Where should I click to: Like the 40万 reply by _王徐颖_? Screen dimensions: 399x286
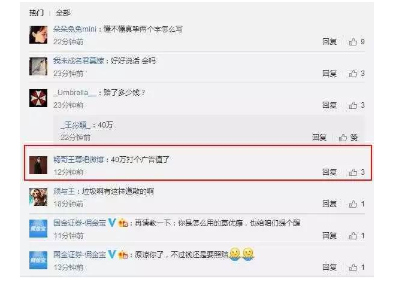point(348,137)
